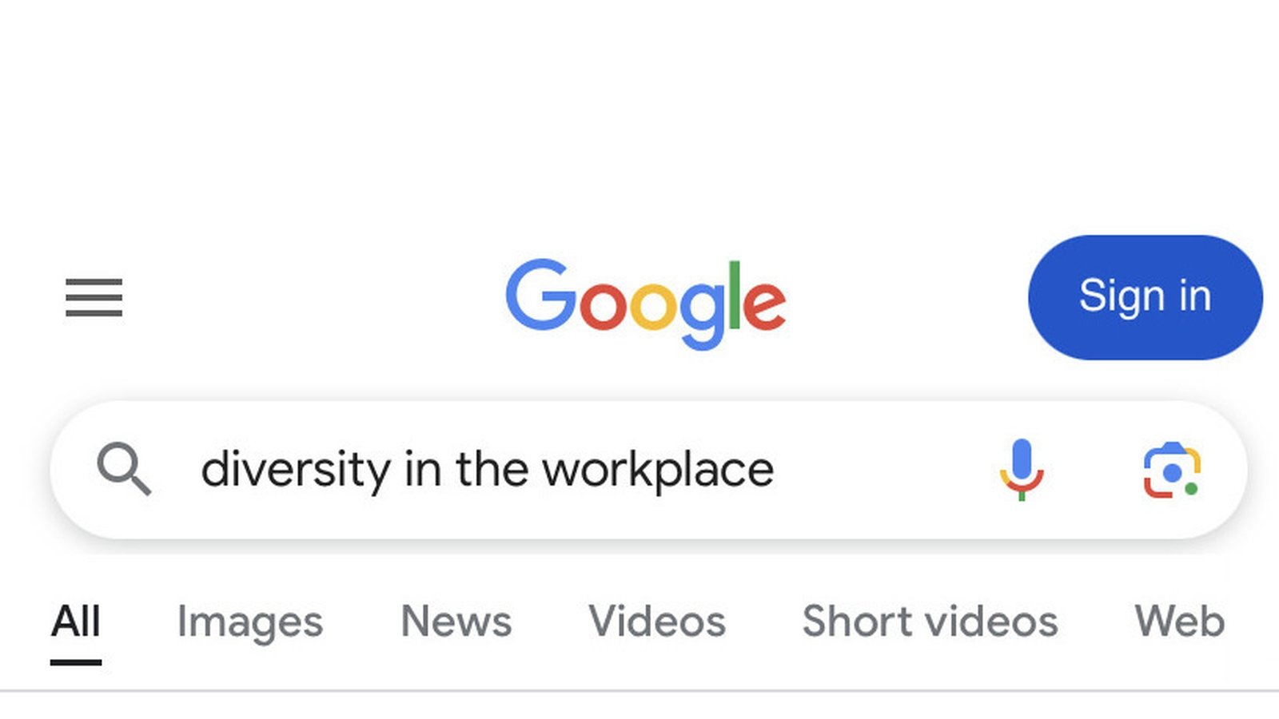Switch to the Images tab
The image size is (1279, 719).
[250, 622]
